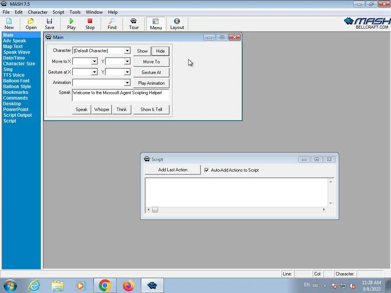
Task: Click the Play Animation button
Action: pos(151,83)
